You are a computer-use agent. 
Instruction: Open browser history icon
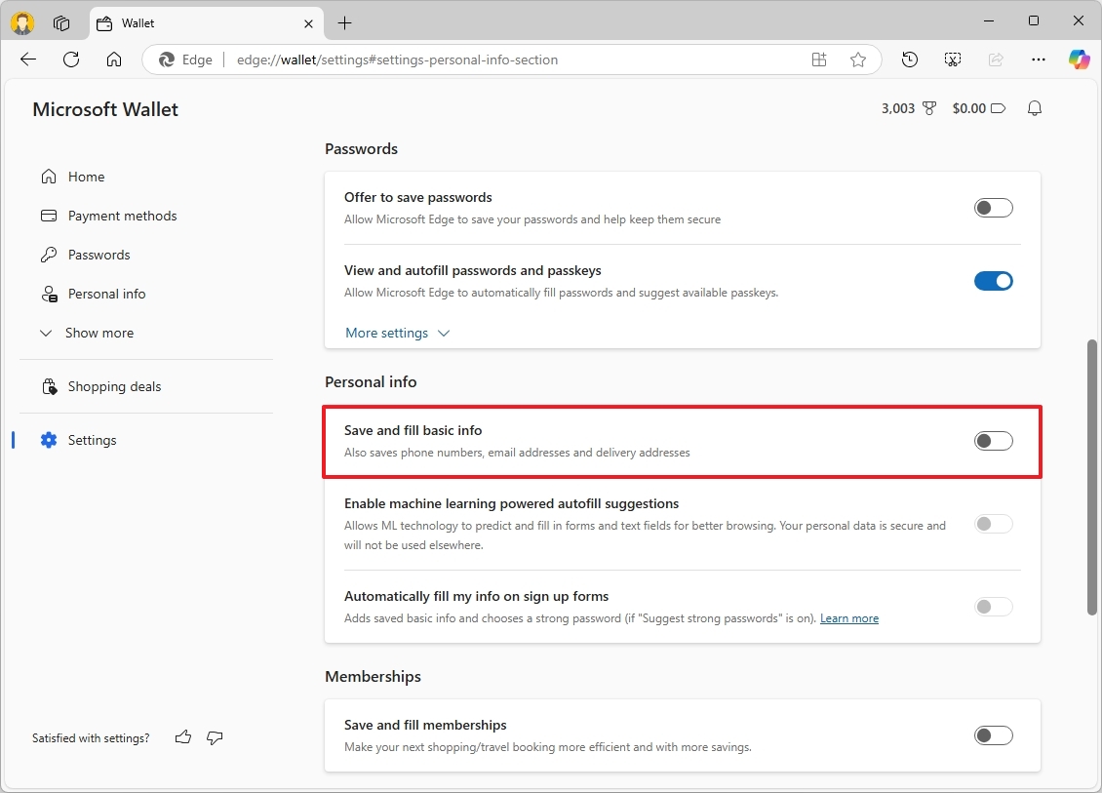pyautogui.click(x=910, y=59)
